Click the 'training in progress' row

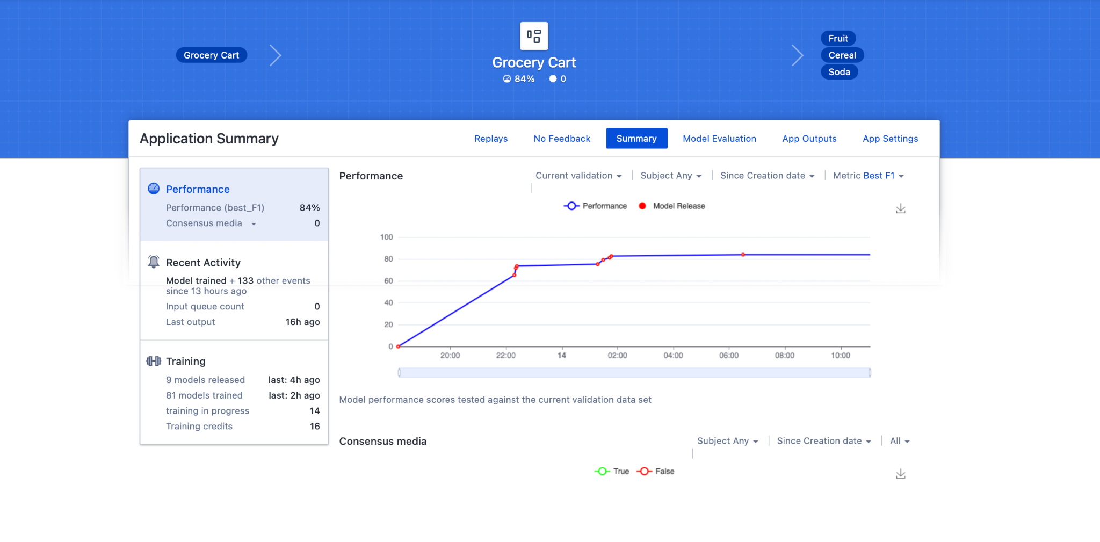243,411
